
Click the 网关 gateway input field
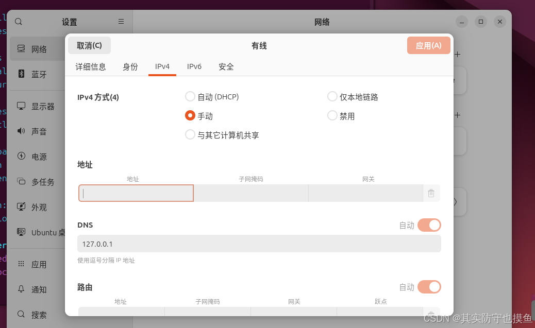[x=366, y=193]
